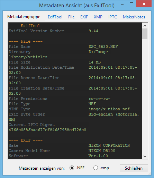The image size is (154, 178).
Task: Place cursor on NIKON D5100 model value
Action: point(102,151)
